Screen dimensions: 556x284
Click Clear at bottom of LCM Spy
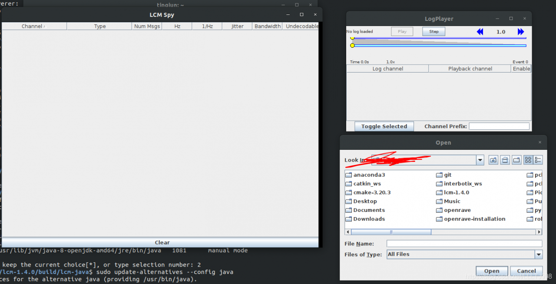pos(162,242)
